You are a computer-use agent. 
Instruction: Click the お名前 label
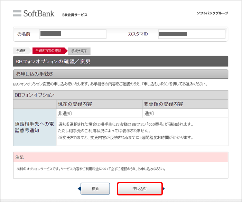pos(24,34)
